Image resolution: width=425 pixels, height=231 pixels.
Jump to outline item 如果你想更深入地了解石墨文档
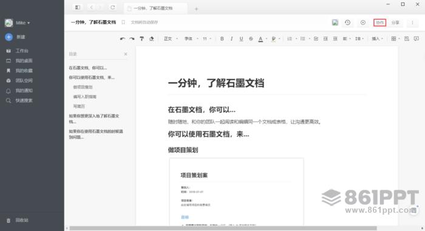coord(93,119)
